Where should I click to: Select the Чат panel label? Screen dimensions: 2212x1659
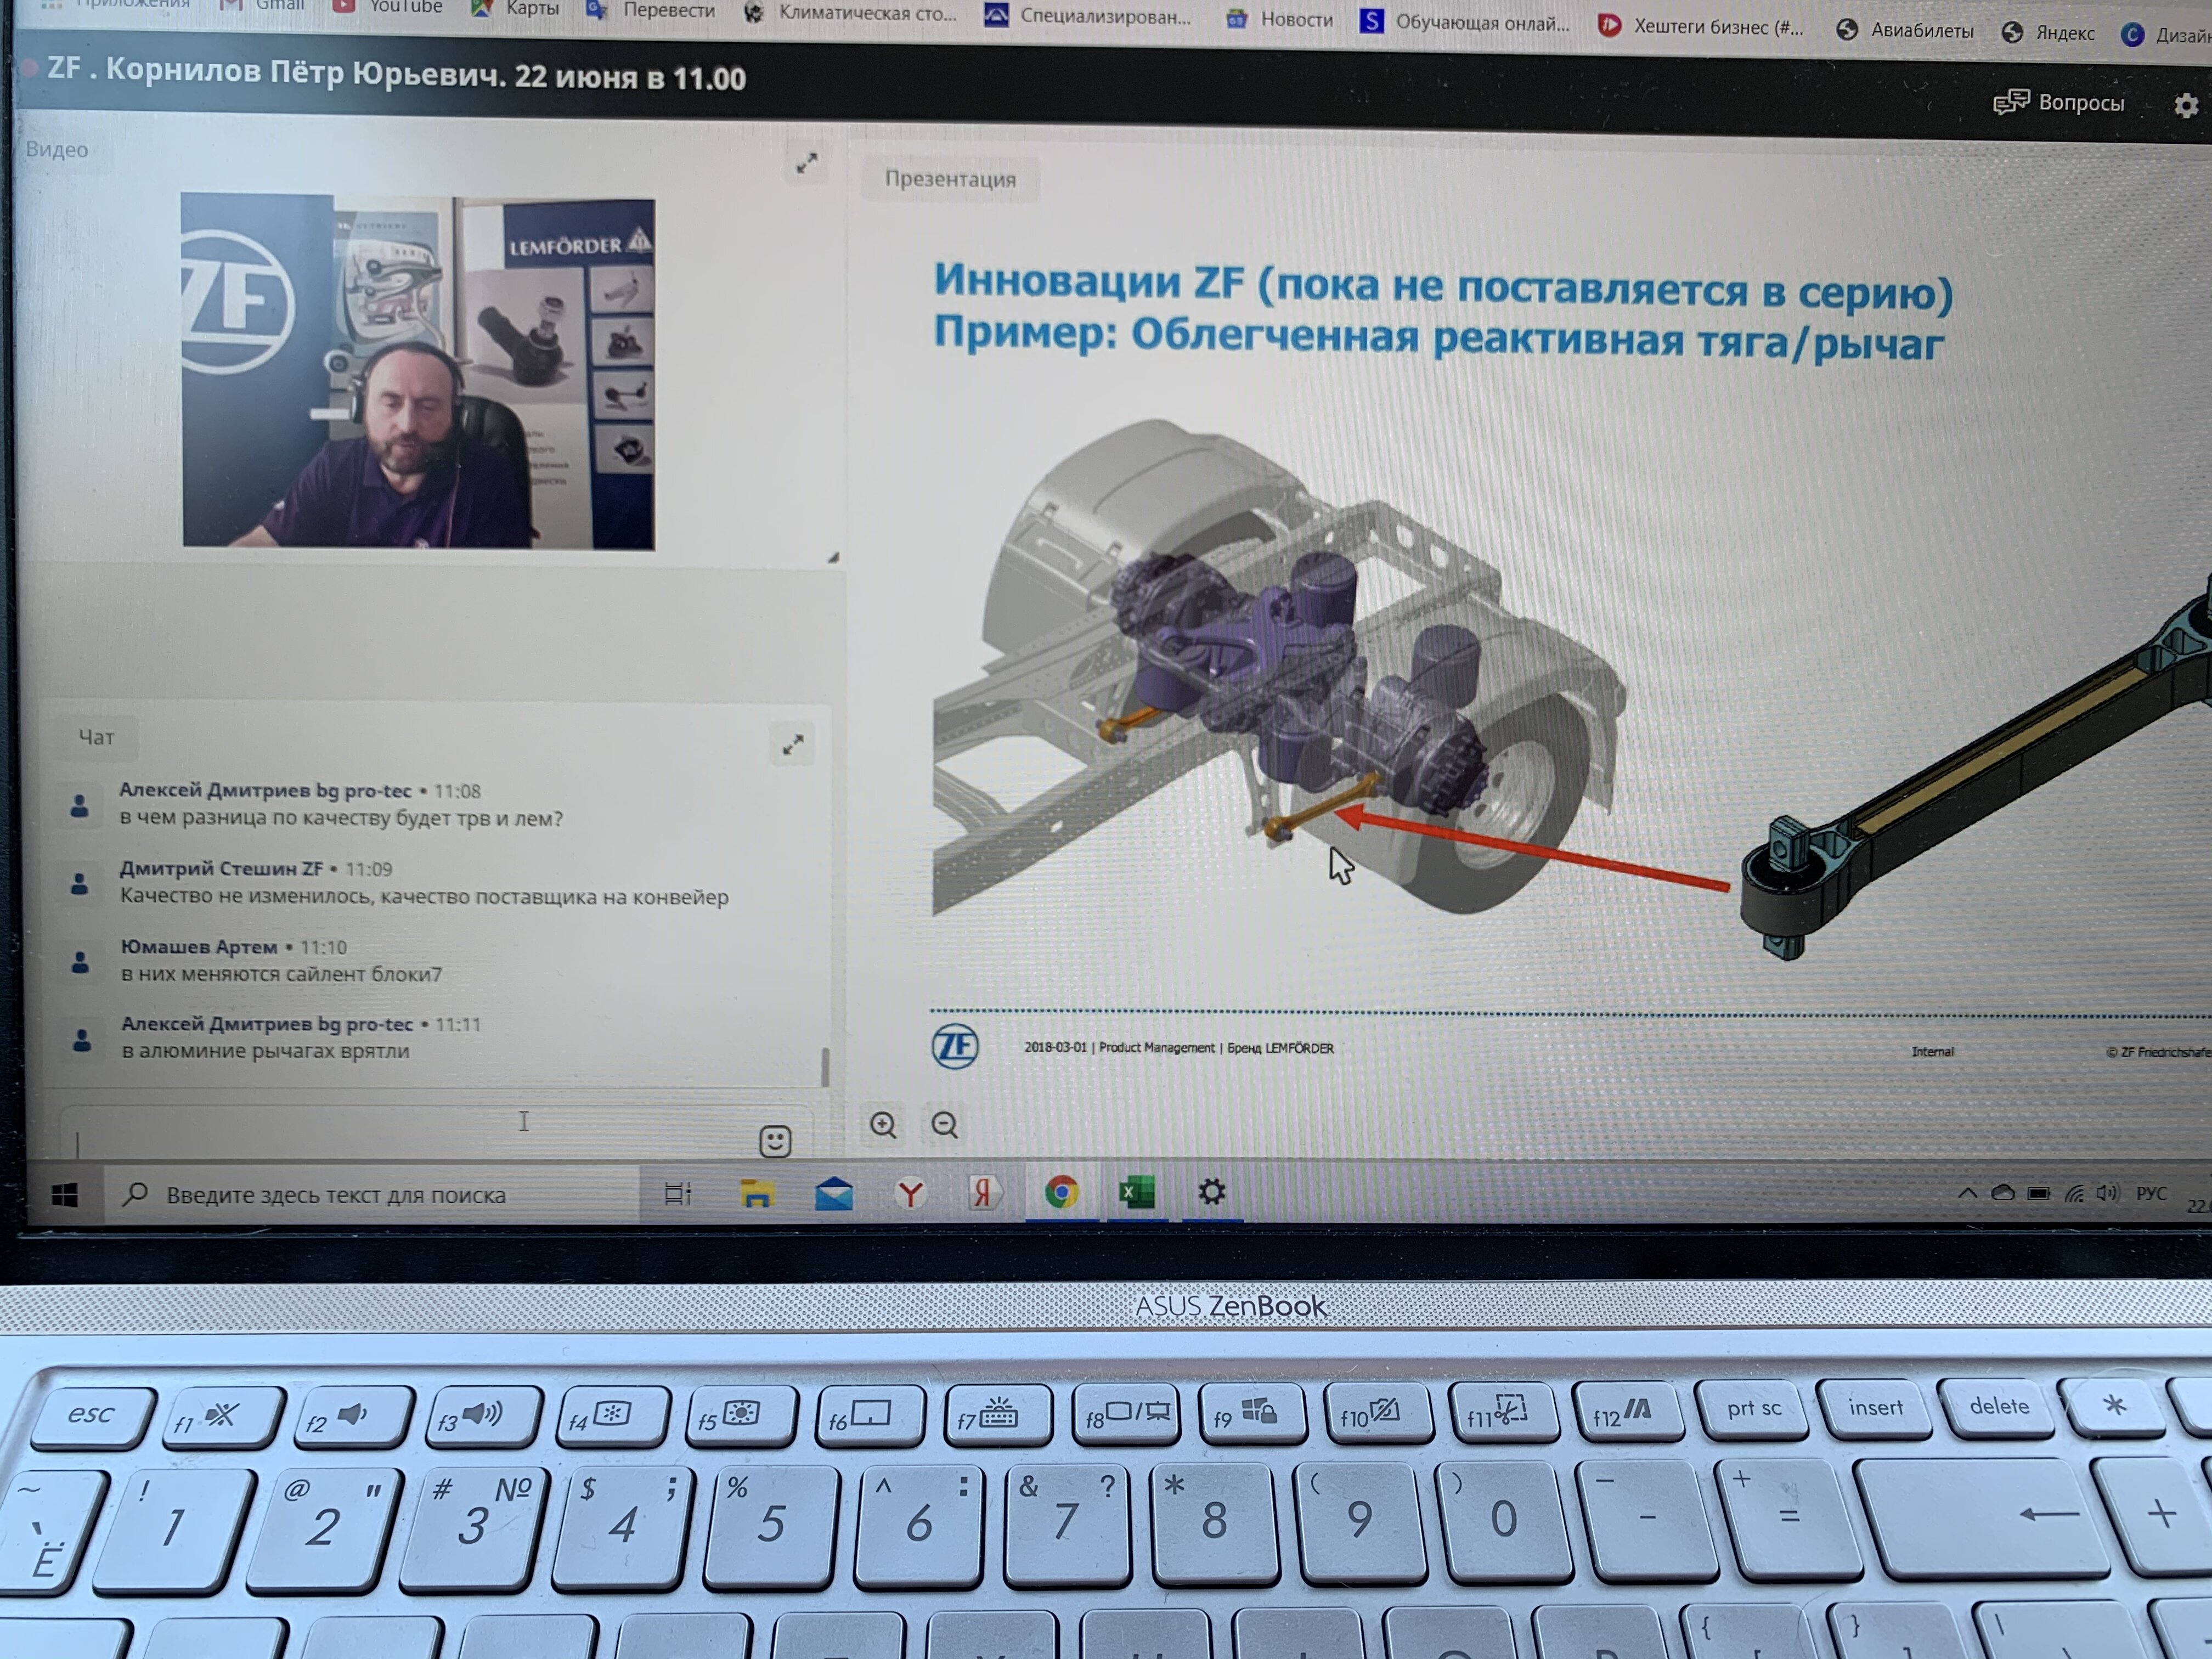pos(96,737)
